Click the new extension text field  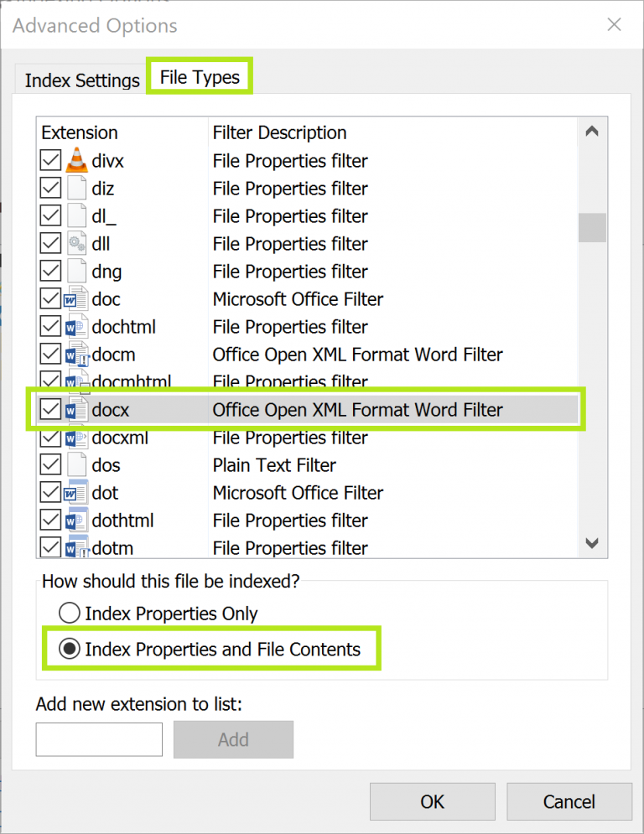pos(99,738)
